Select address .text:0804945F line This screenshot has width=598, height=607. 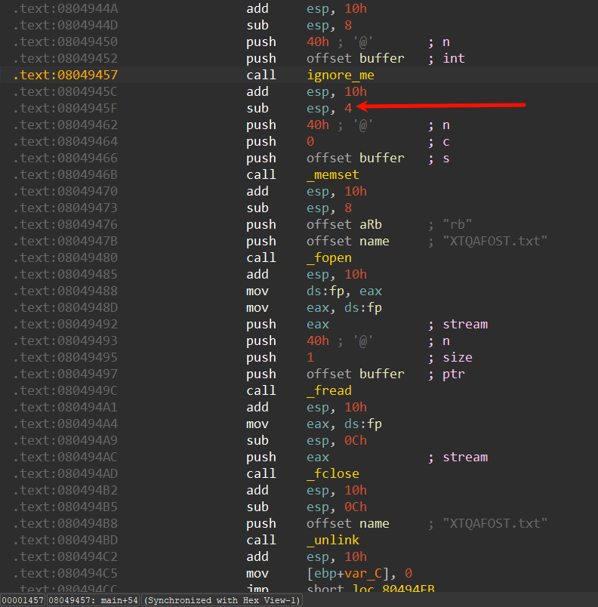coord(65,109)
